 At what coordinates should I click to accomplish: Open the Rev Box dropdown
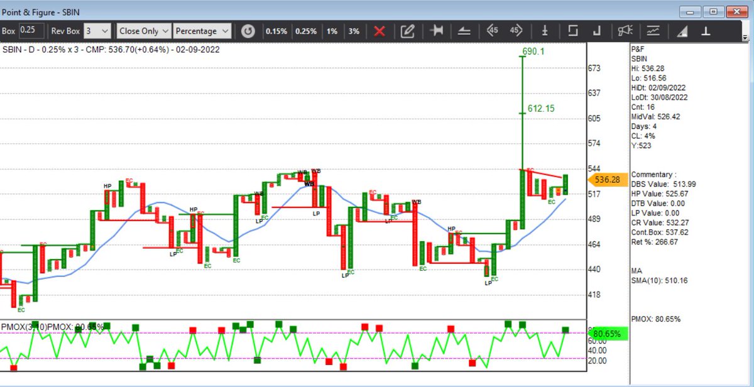tap(97, 31)
